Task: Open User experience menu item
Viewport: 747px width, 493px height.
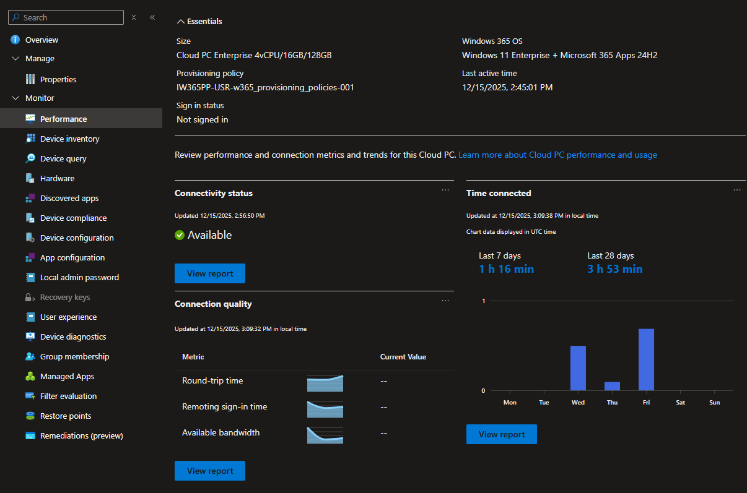Action: (x=68, y=317)
